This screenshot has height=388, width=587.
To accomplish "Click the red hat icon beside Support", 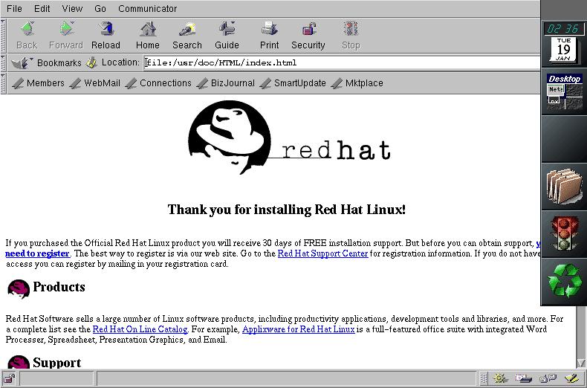I will 19,362.
